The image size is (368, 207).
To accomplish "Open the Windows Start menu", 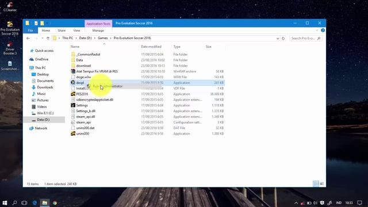I will click(x=5, y=203).
